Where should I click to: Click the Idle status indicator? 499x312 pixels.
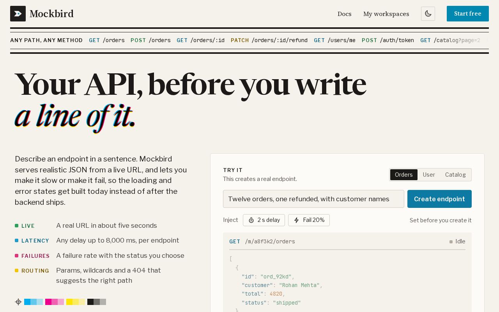(457, 241)
